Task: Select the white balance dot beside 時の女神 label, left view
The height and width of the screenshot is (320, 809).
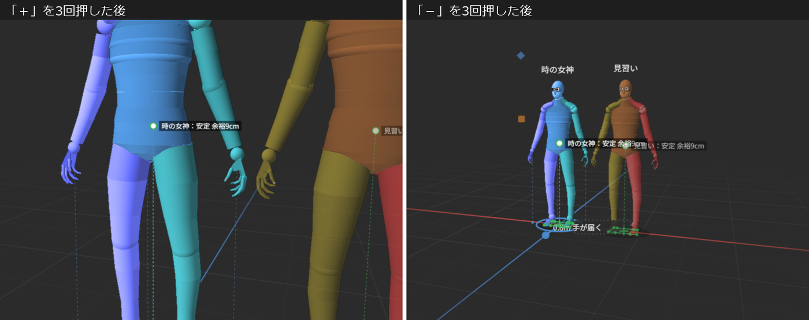Action: click(x=153, y=126)
